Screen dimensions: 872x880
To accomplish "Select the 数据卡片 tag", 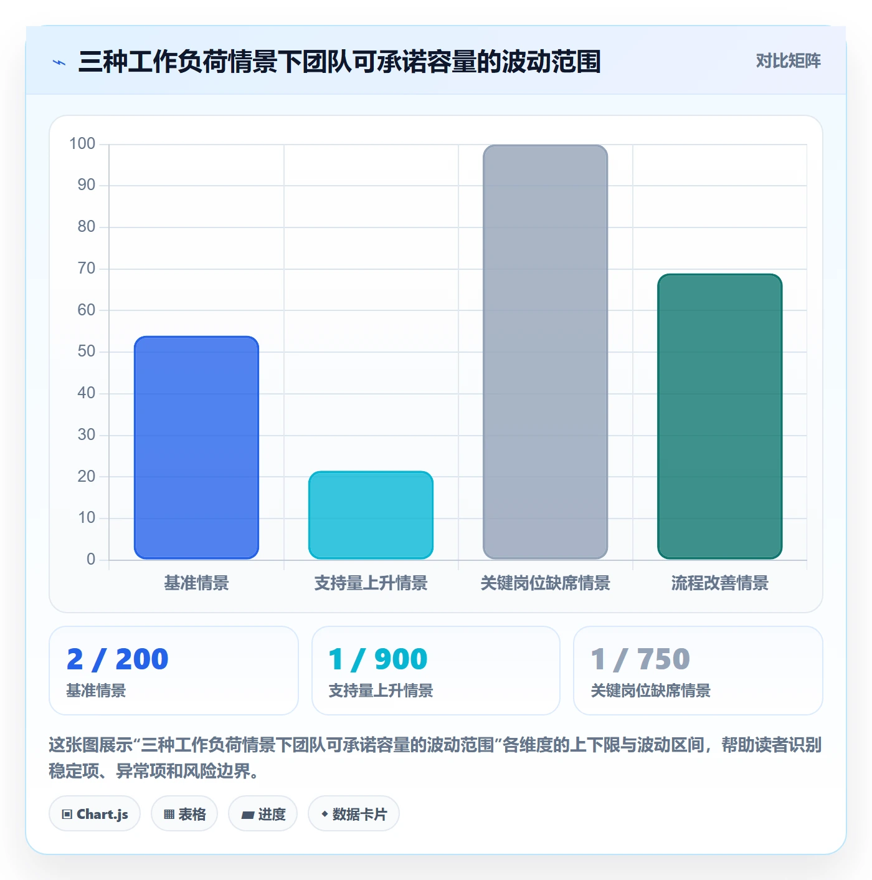I will point(354,814).
